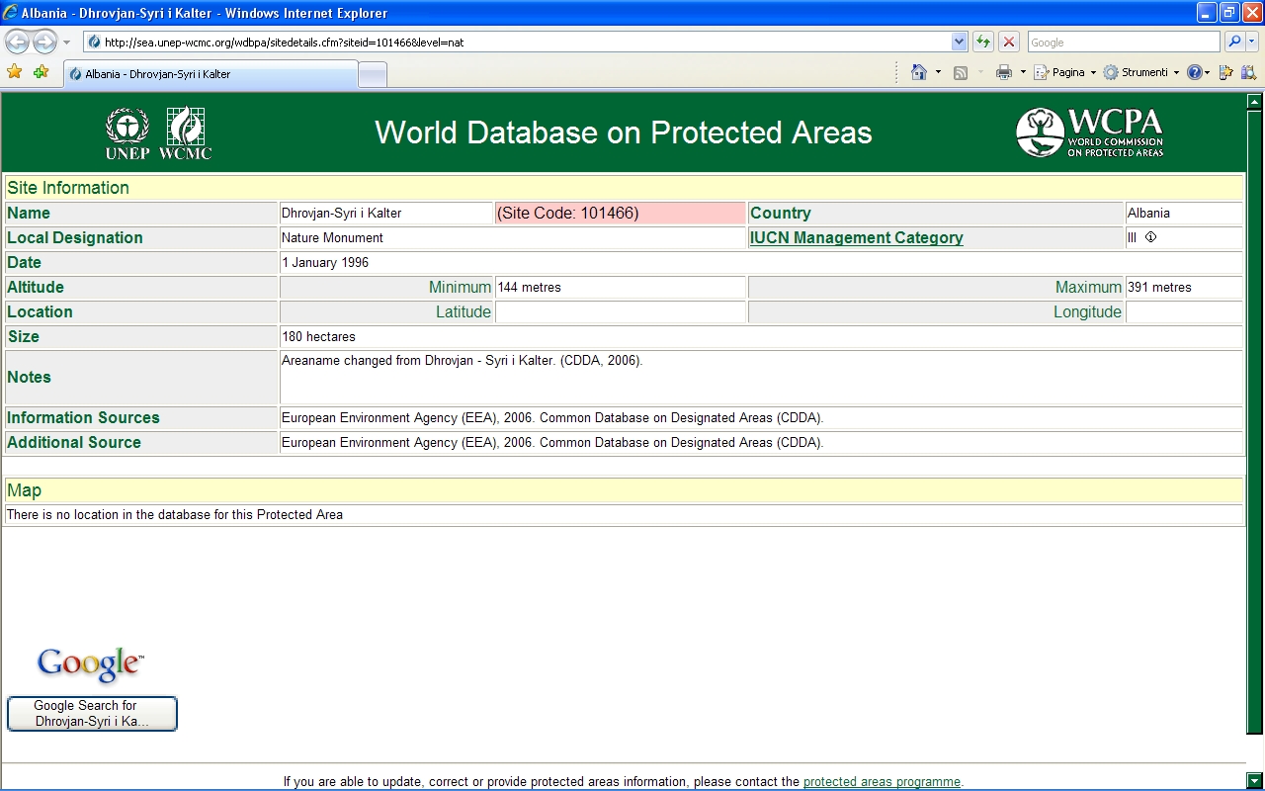Open the IUCN Management Category link
Screen dimensions: 1265x791
(856, 237)
